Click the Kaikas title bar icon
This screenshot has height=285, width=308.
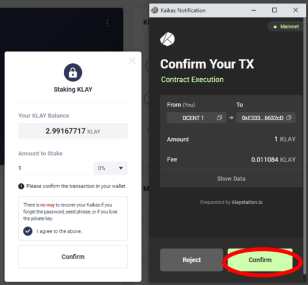click(155, 10)
